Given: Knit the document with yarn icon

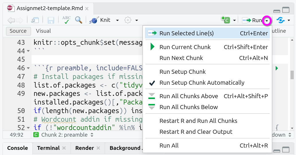Looking at the screenshot, I should (100, 20).
